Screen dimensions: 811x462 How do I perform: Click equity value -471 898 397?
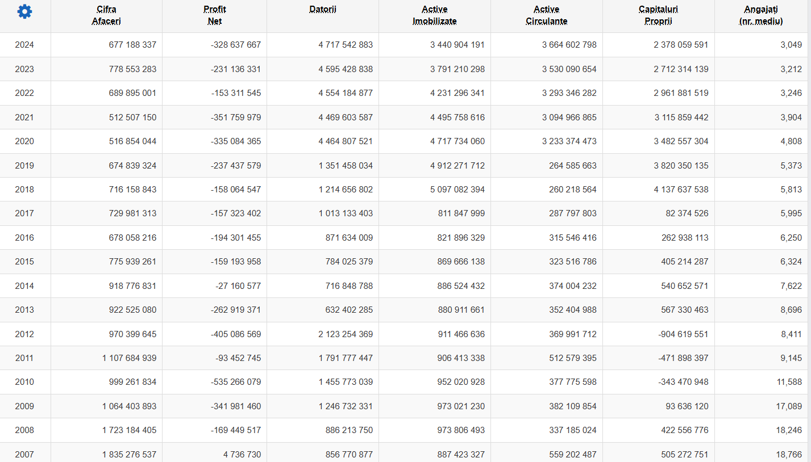click(x=684, y=358)
